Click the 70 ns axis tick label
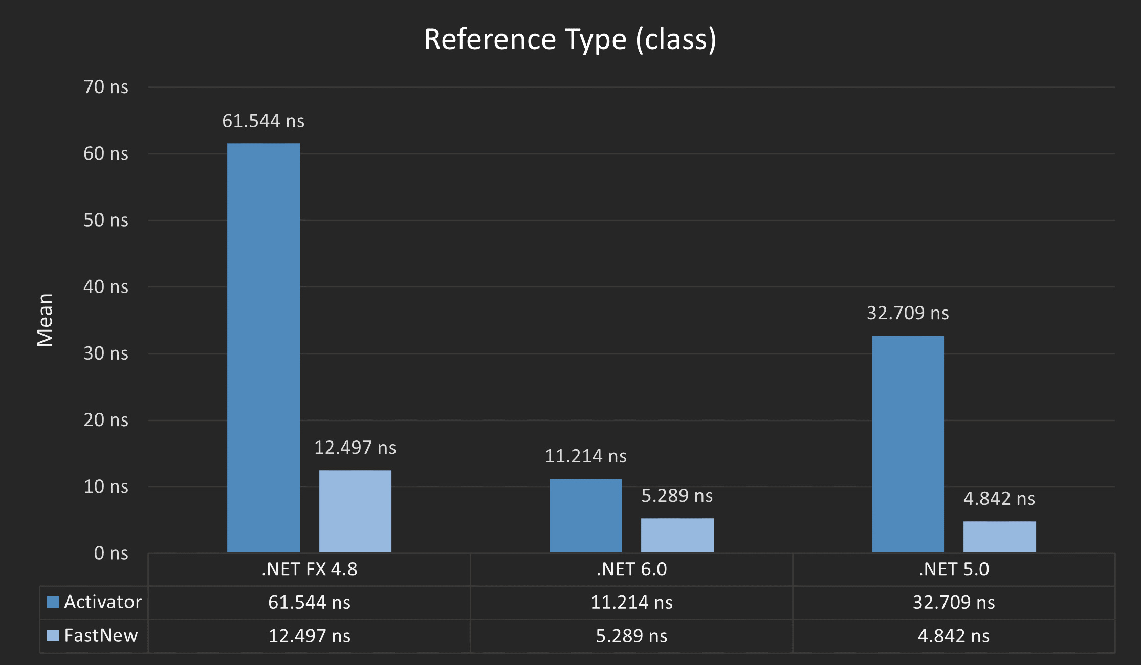 click(105, 87)
